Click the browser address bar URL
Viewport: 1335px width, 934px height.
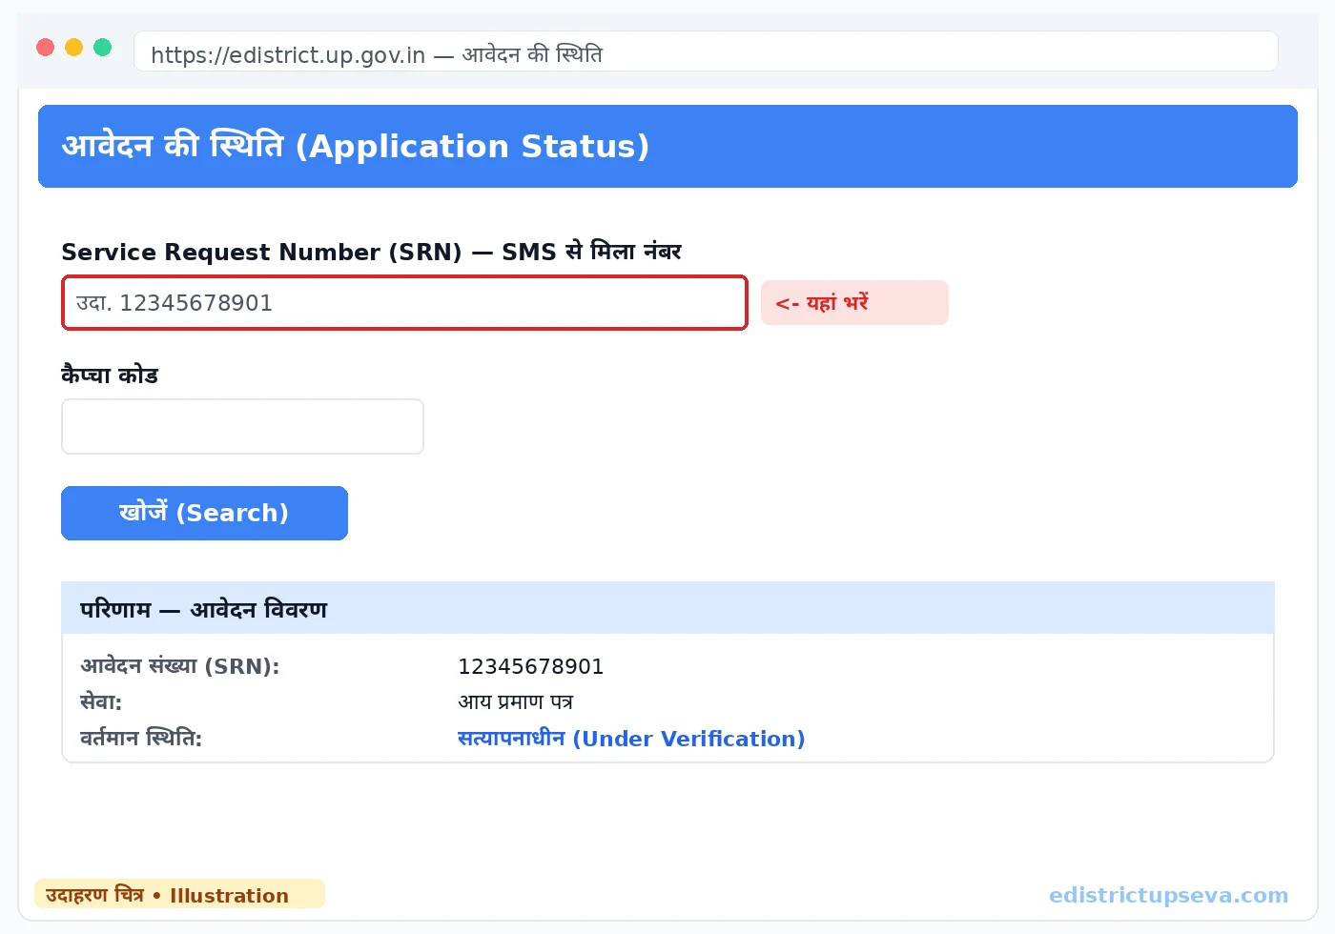point(706,51)
